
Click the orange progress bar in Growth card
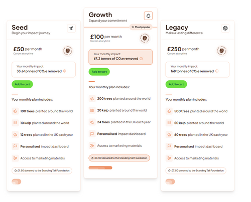100,168
